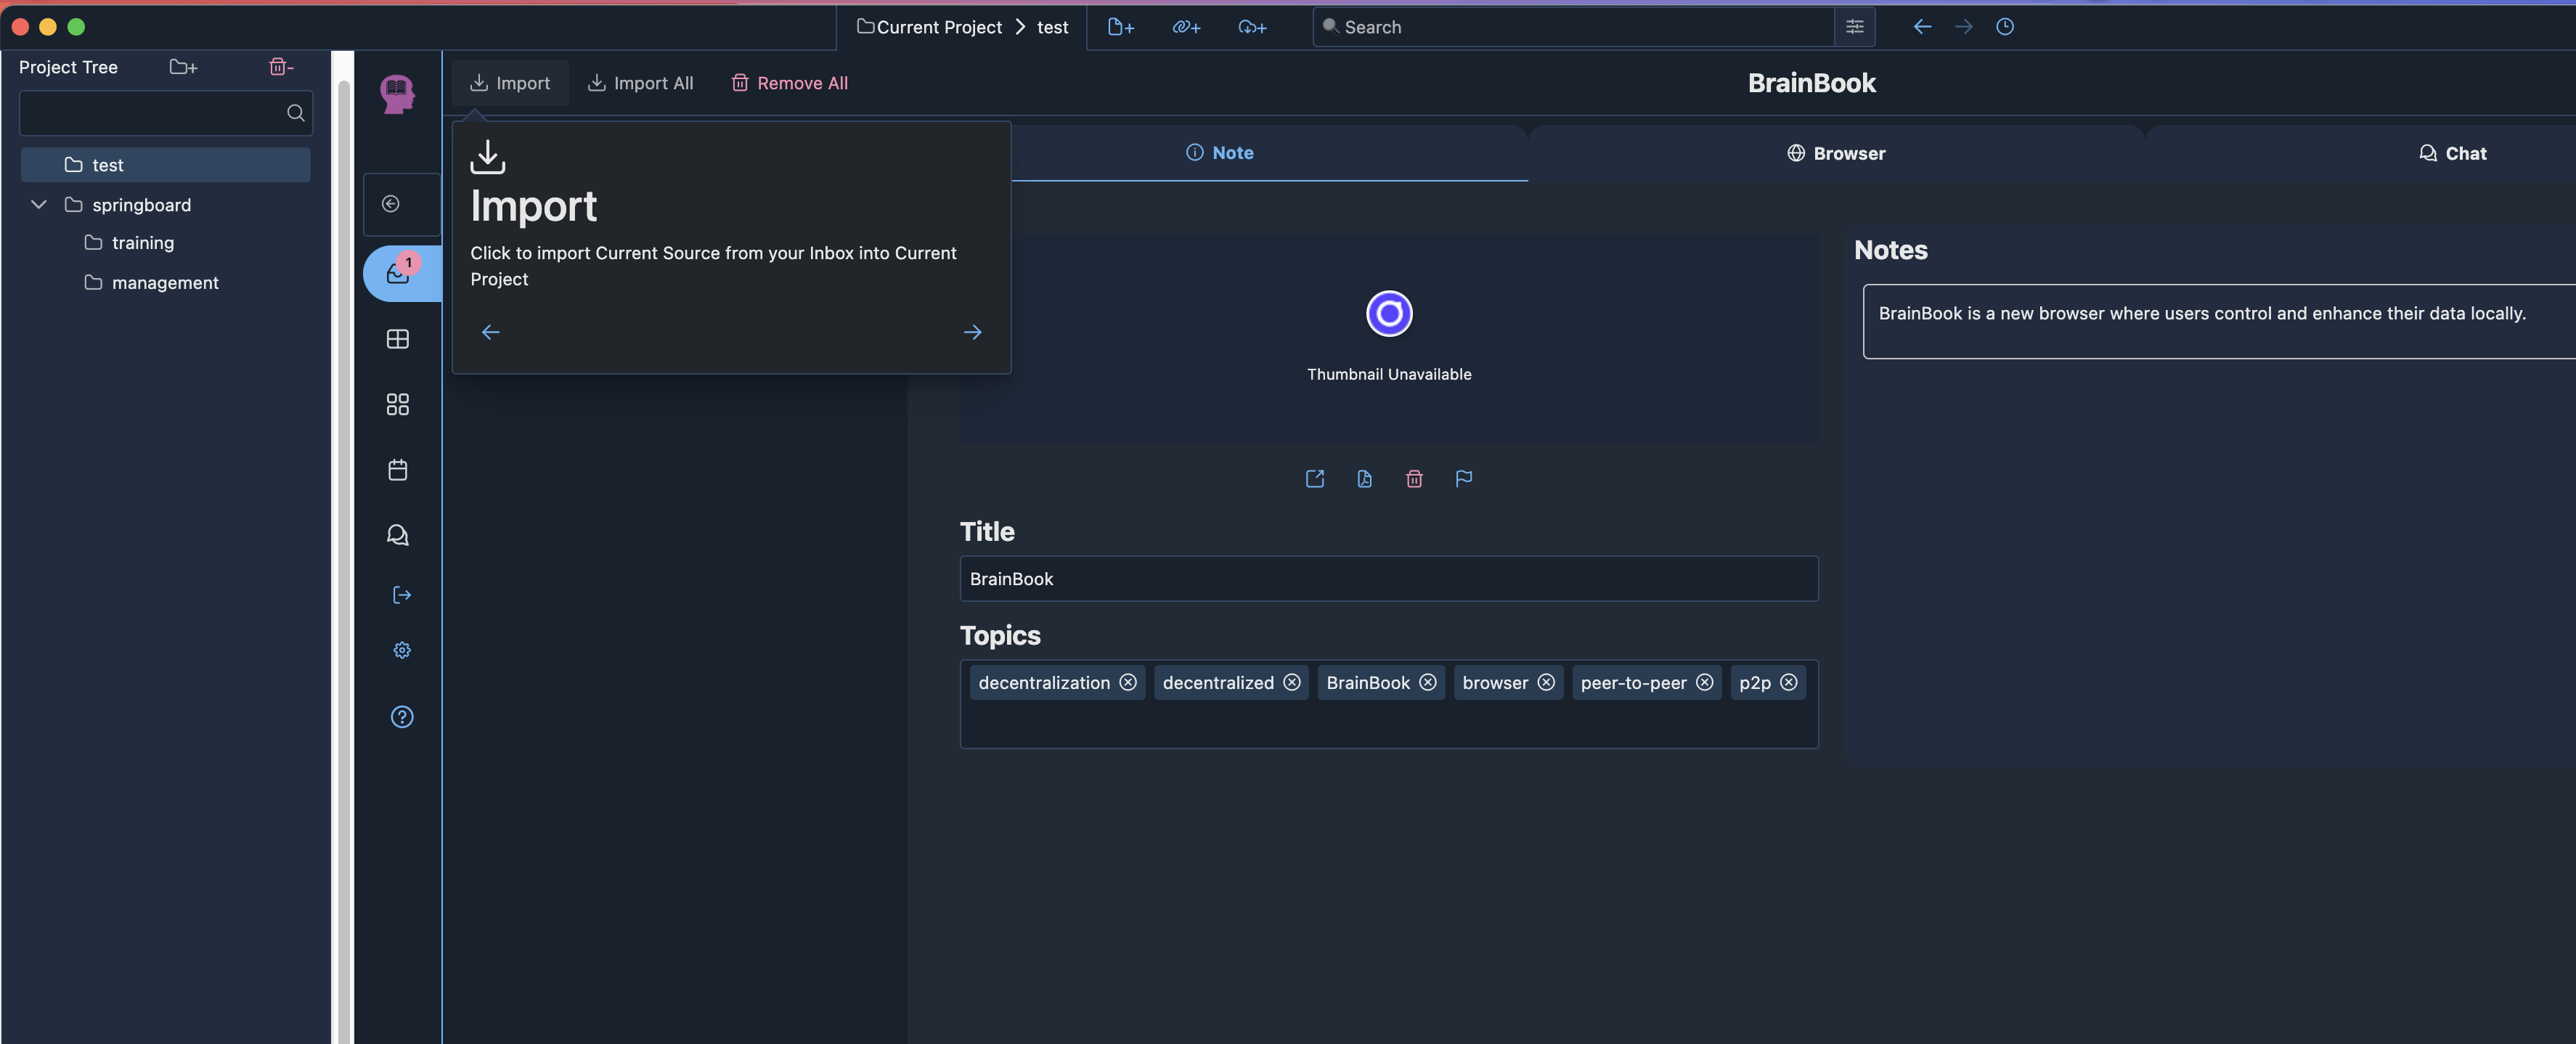Delete source with red trash icon
2576x1044 pixels.
[x=1414, y=479]
